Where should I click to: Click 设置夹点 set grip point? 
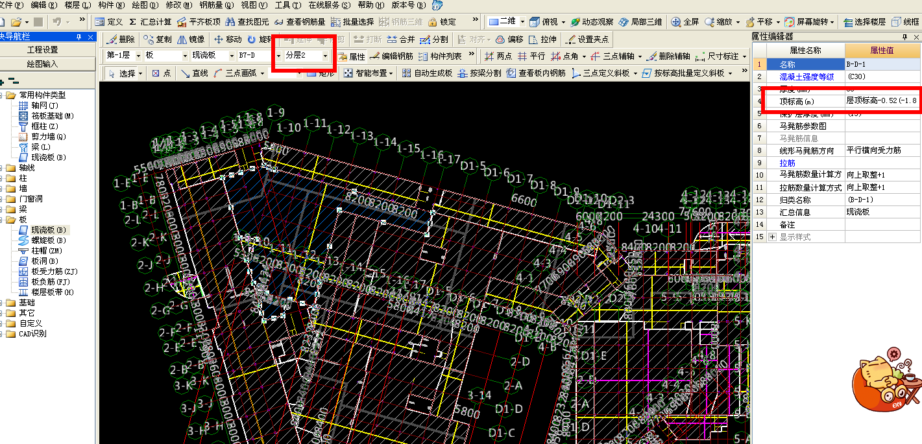coord(588,40)
